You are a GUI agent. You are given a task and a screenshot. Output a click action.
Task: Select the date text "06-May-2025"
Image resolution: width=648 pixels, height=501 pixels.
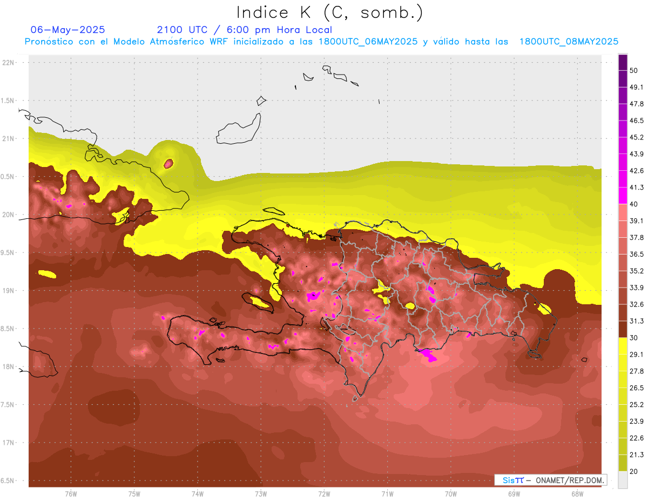68,30
